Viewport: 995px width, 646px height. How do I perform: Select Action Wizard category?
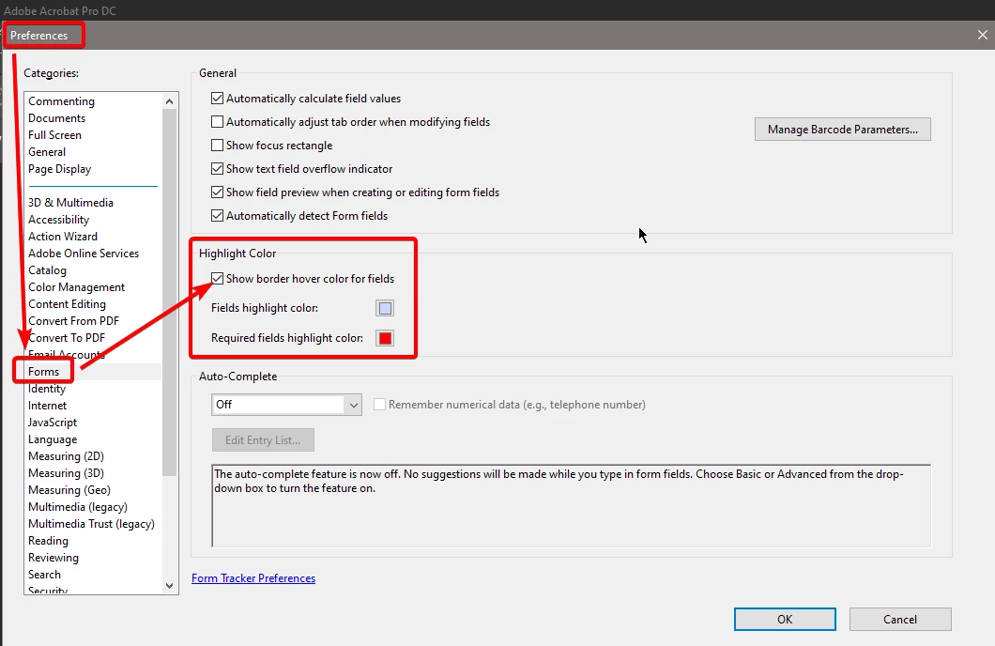click(63, 236)
